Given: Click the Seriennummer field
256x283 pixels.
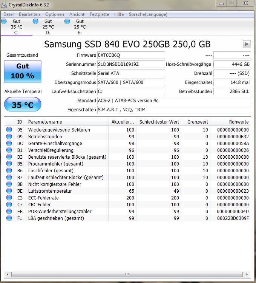Looking at the screenshot, I should 131,64.
